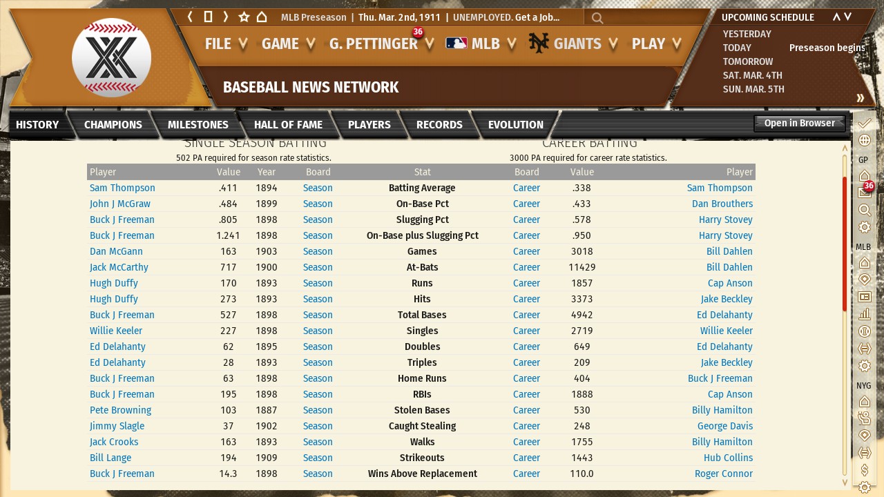Image resolution: width=884 pixels, height=497 pixels.
Task: Click the magnifier icon in the right sidebar
Action: pos(864,210)
